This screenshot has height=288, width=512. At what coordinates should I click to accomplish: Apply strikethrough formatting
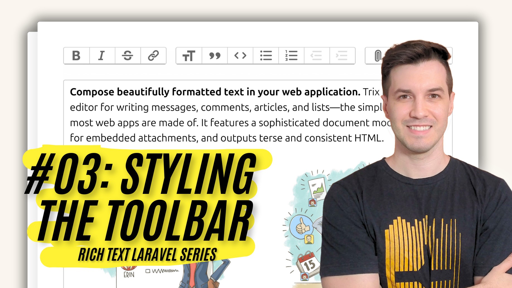click(x=128, y=56)
